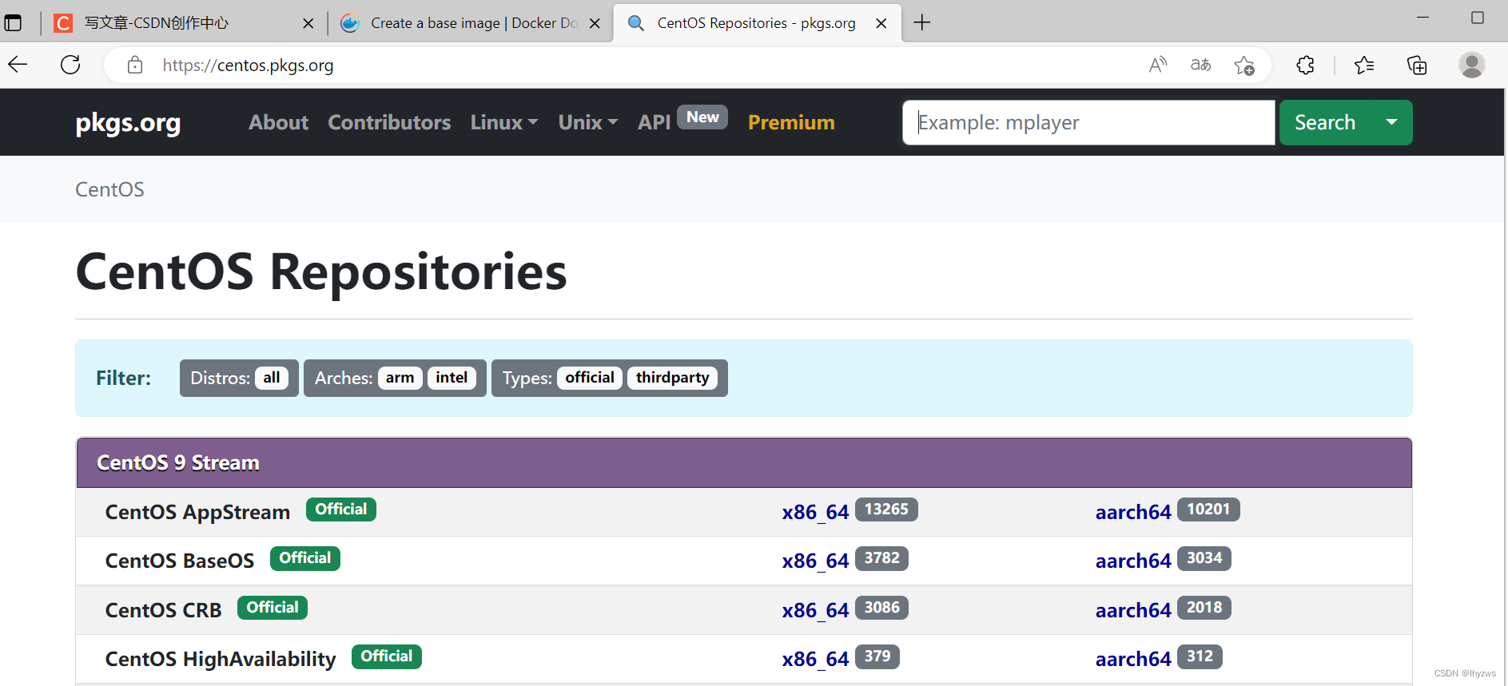
Task: Reload the page with refresh icon
Action: tap(70, 65)
